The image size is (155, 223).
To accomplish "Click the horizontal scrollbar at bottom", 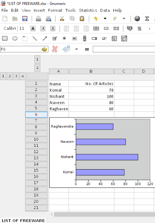I will (104, 214).
